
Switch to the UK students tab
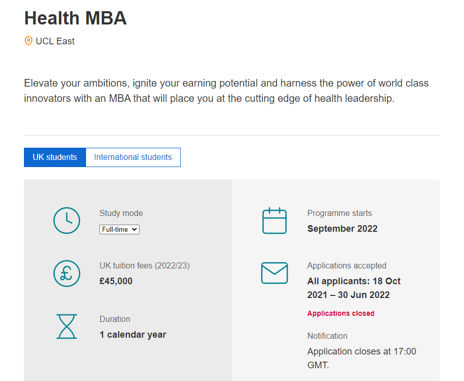[55, 157]
